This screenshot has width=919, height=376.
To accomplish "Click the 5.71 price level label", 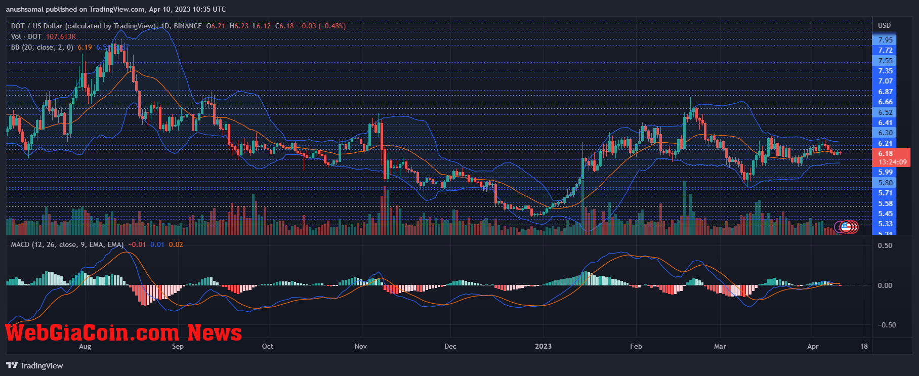I will [x=885, y=193].
